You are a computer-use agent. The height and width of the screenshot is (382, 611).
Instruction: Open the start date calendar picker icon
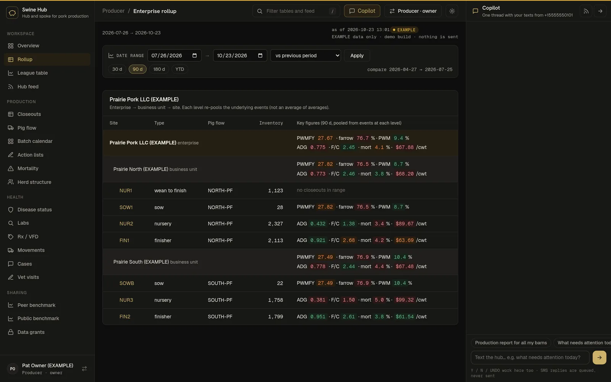coord(194,55)
